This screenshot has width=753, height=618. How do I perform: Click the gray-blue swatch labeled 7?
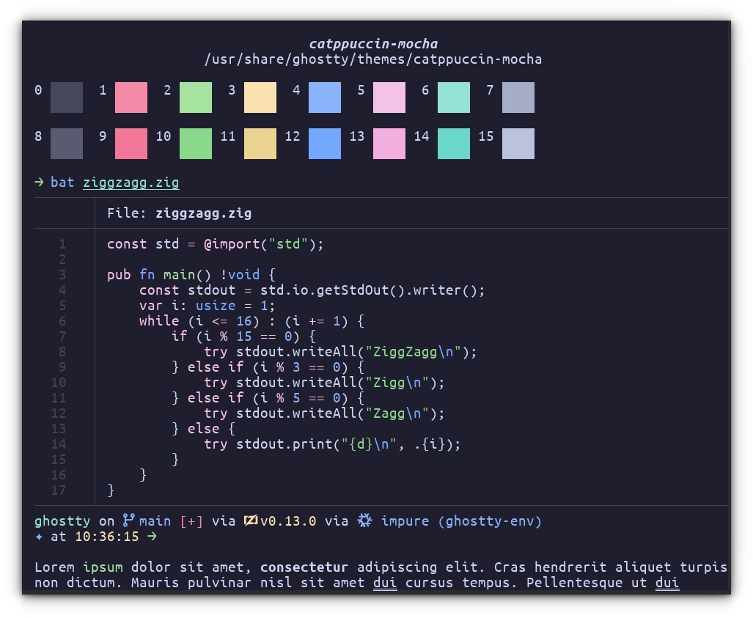[x=518, y=98]
